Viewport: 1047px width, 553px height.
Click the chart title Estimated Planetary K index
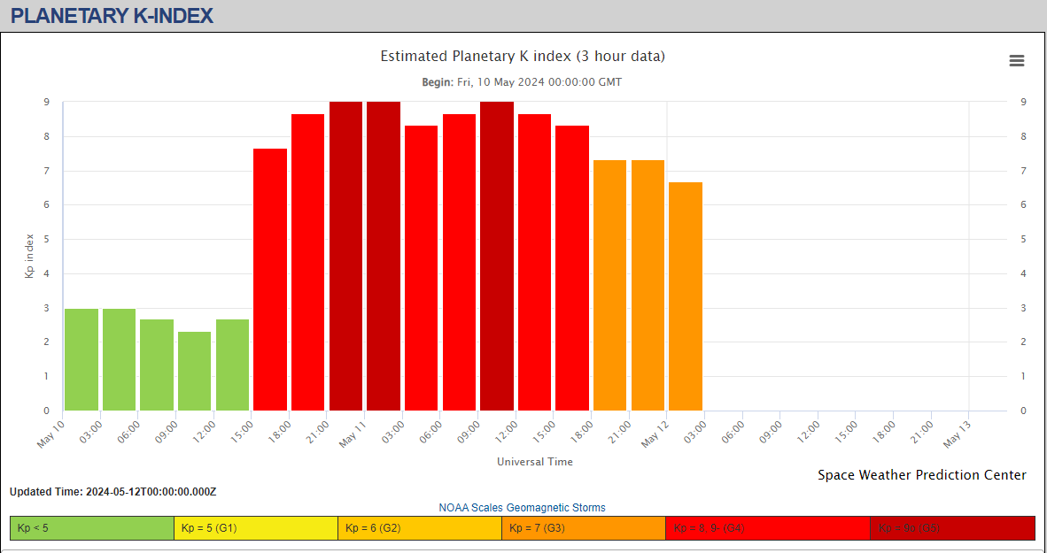coord(523,57)
